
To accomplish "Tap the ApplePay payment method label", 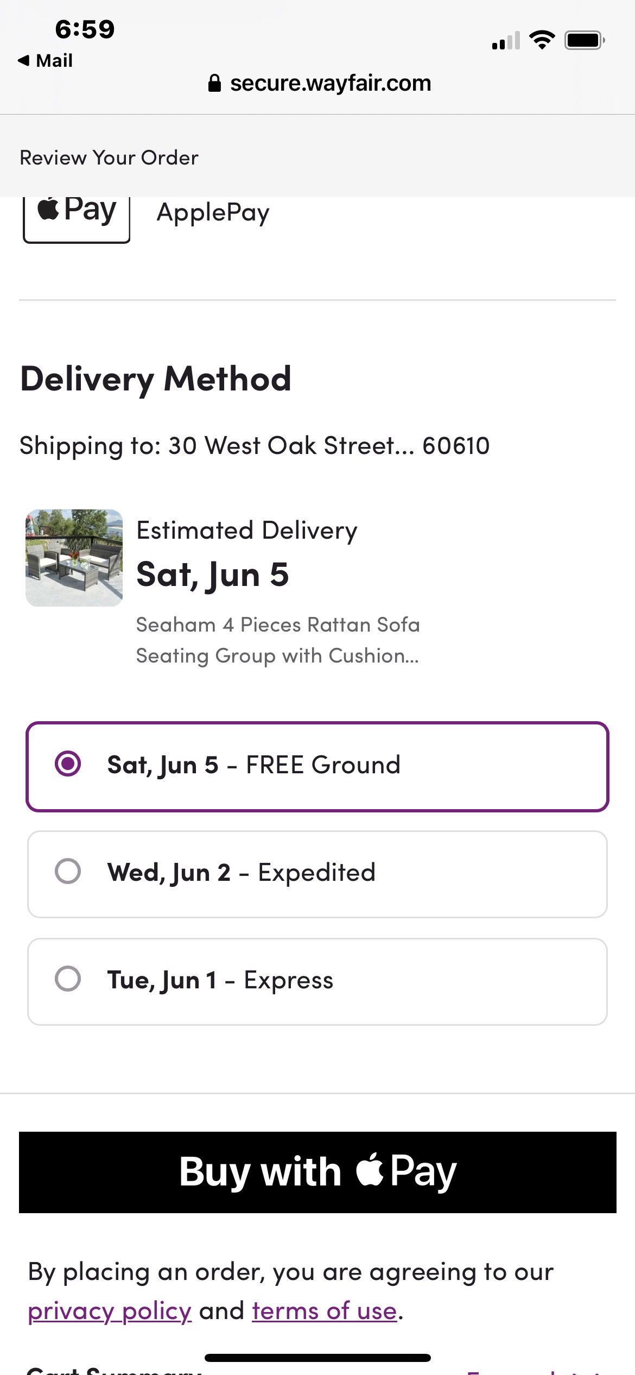I will [x=213, y=212].
